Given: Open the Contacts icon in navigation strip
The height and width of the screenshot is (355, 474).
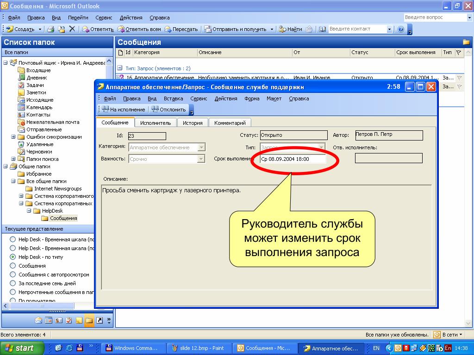Looking at the screenshot, I should click(x=59, y=320).
